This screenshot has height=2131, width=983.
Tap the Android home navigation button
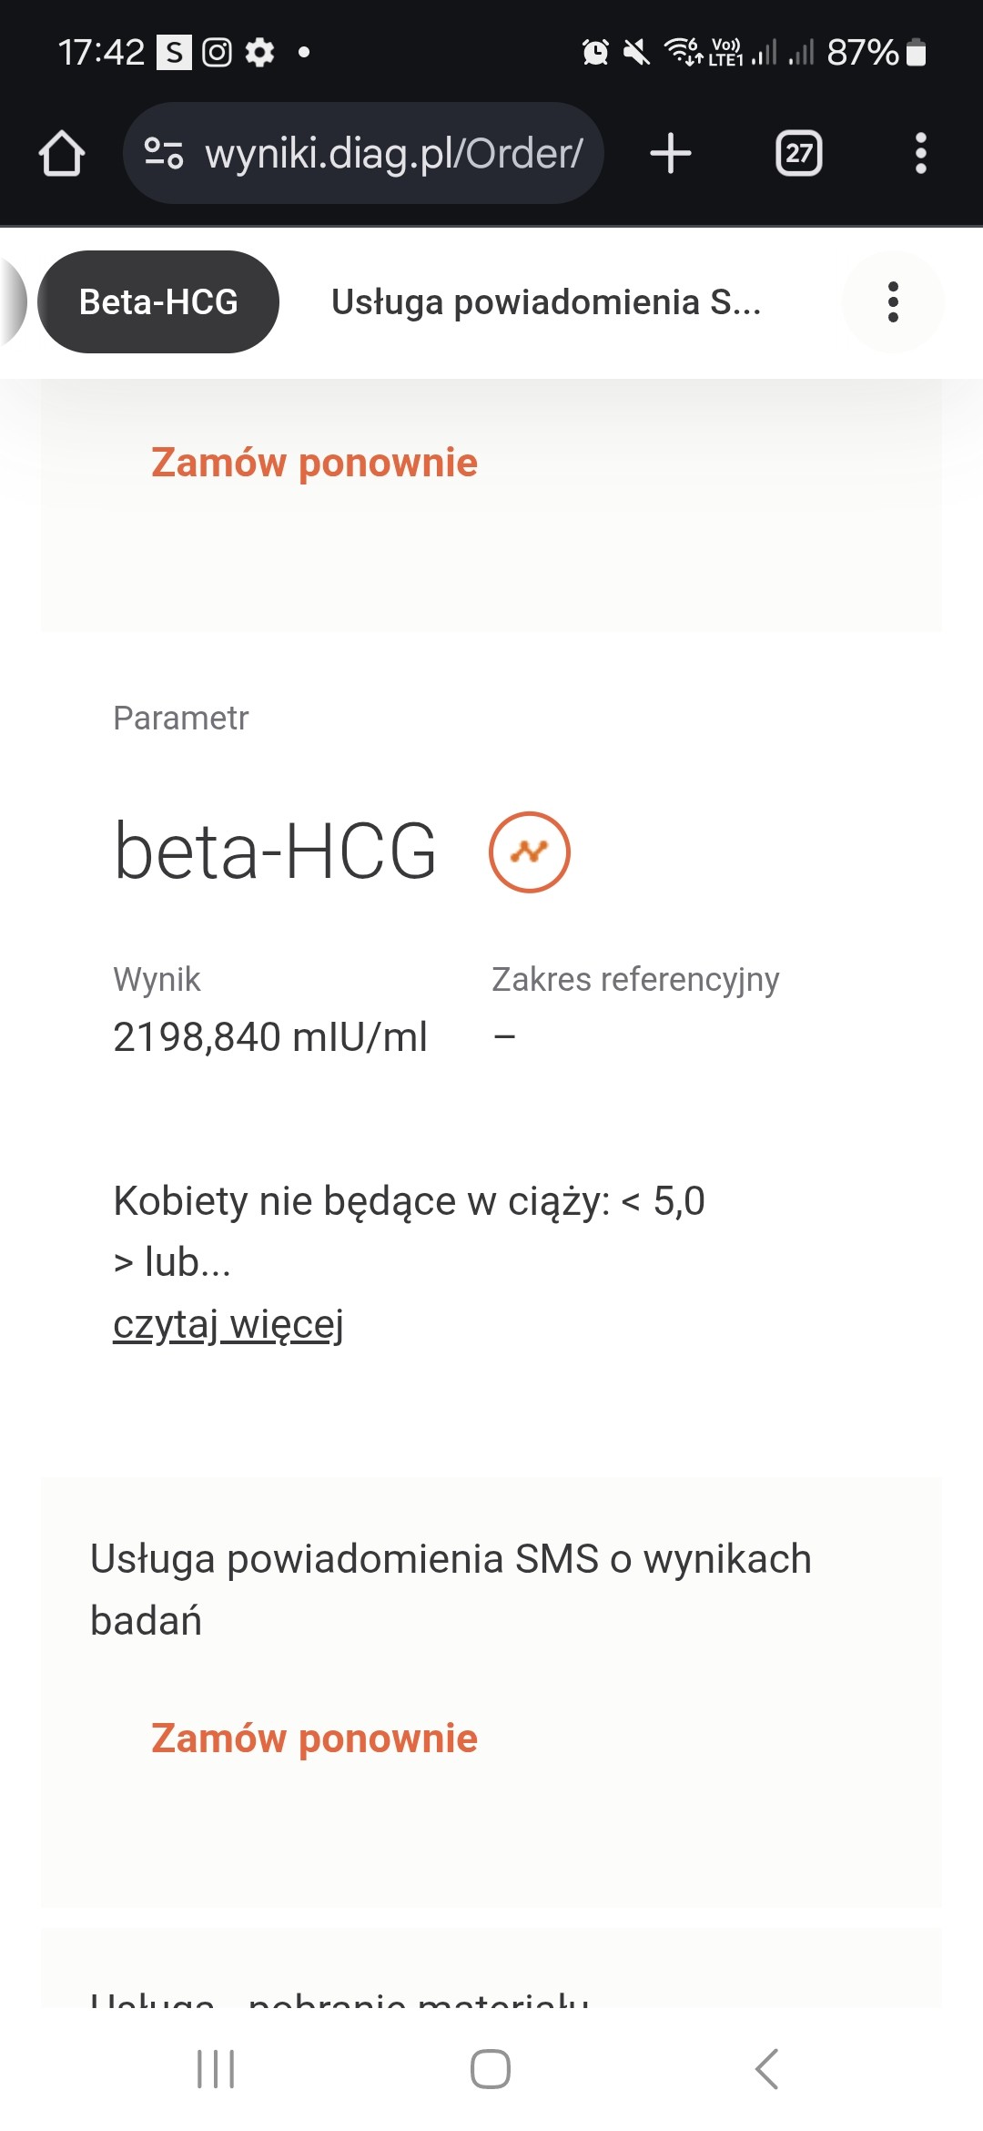point(491,2068)
